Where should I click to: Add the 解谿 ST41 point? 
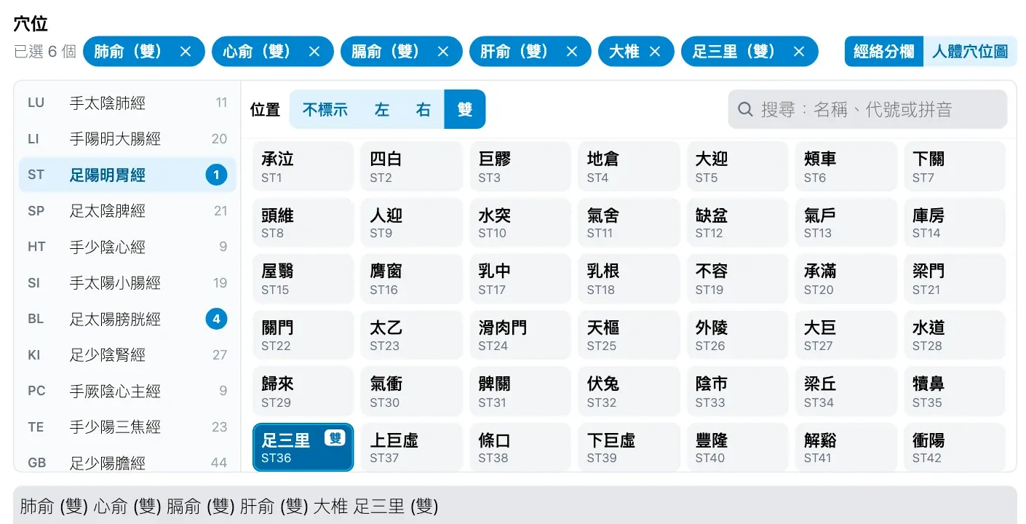click(x=846, y=448)
